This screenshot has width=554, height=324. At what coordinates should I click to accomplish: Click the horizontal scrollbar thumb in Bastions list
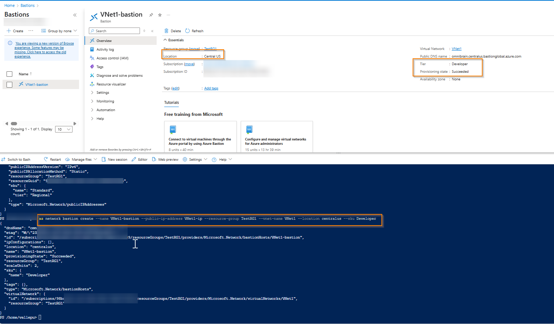click(x=14, y=123)
